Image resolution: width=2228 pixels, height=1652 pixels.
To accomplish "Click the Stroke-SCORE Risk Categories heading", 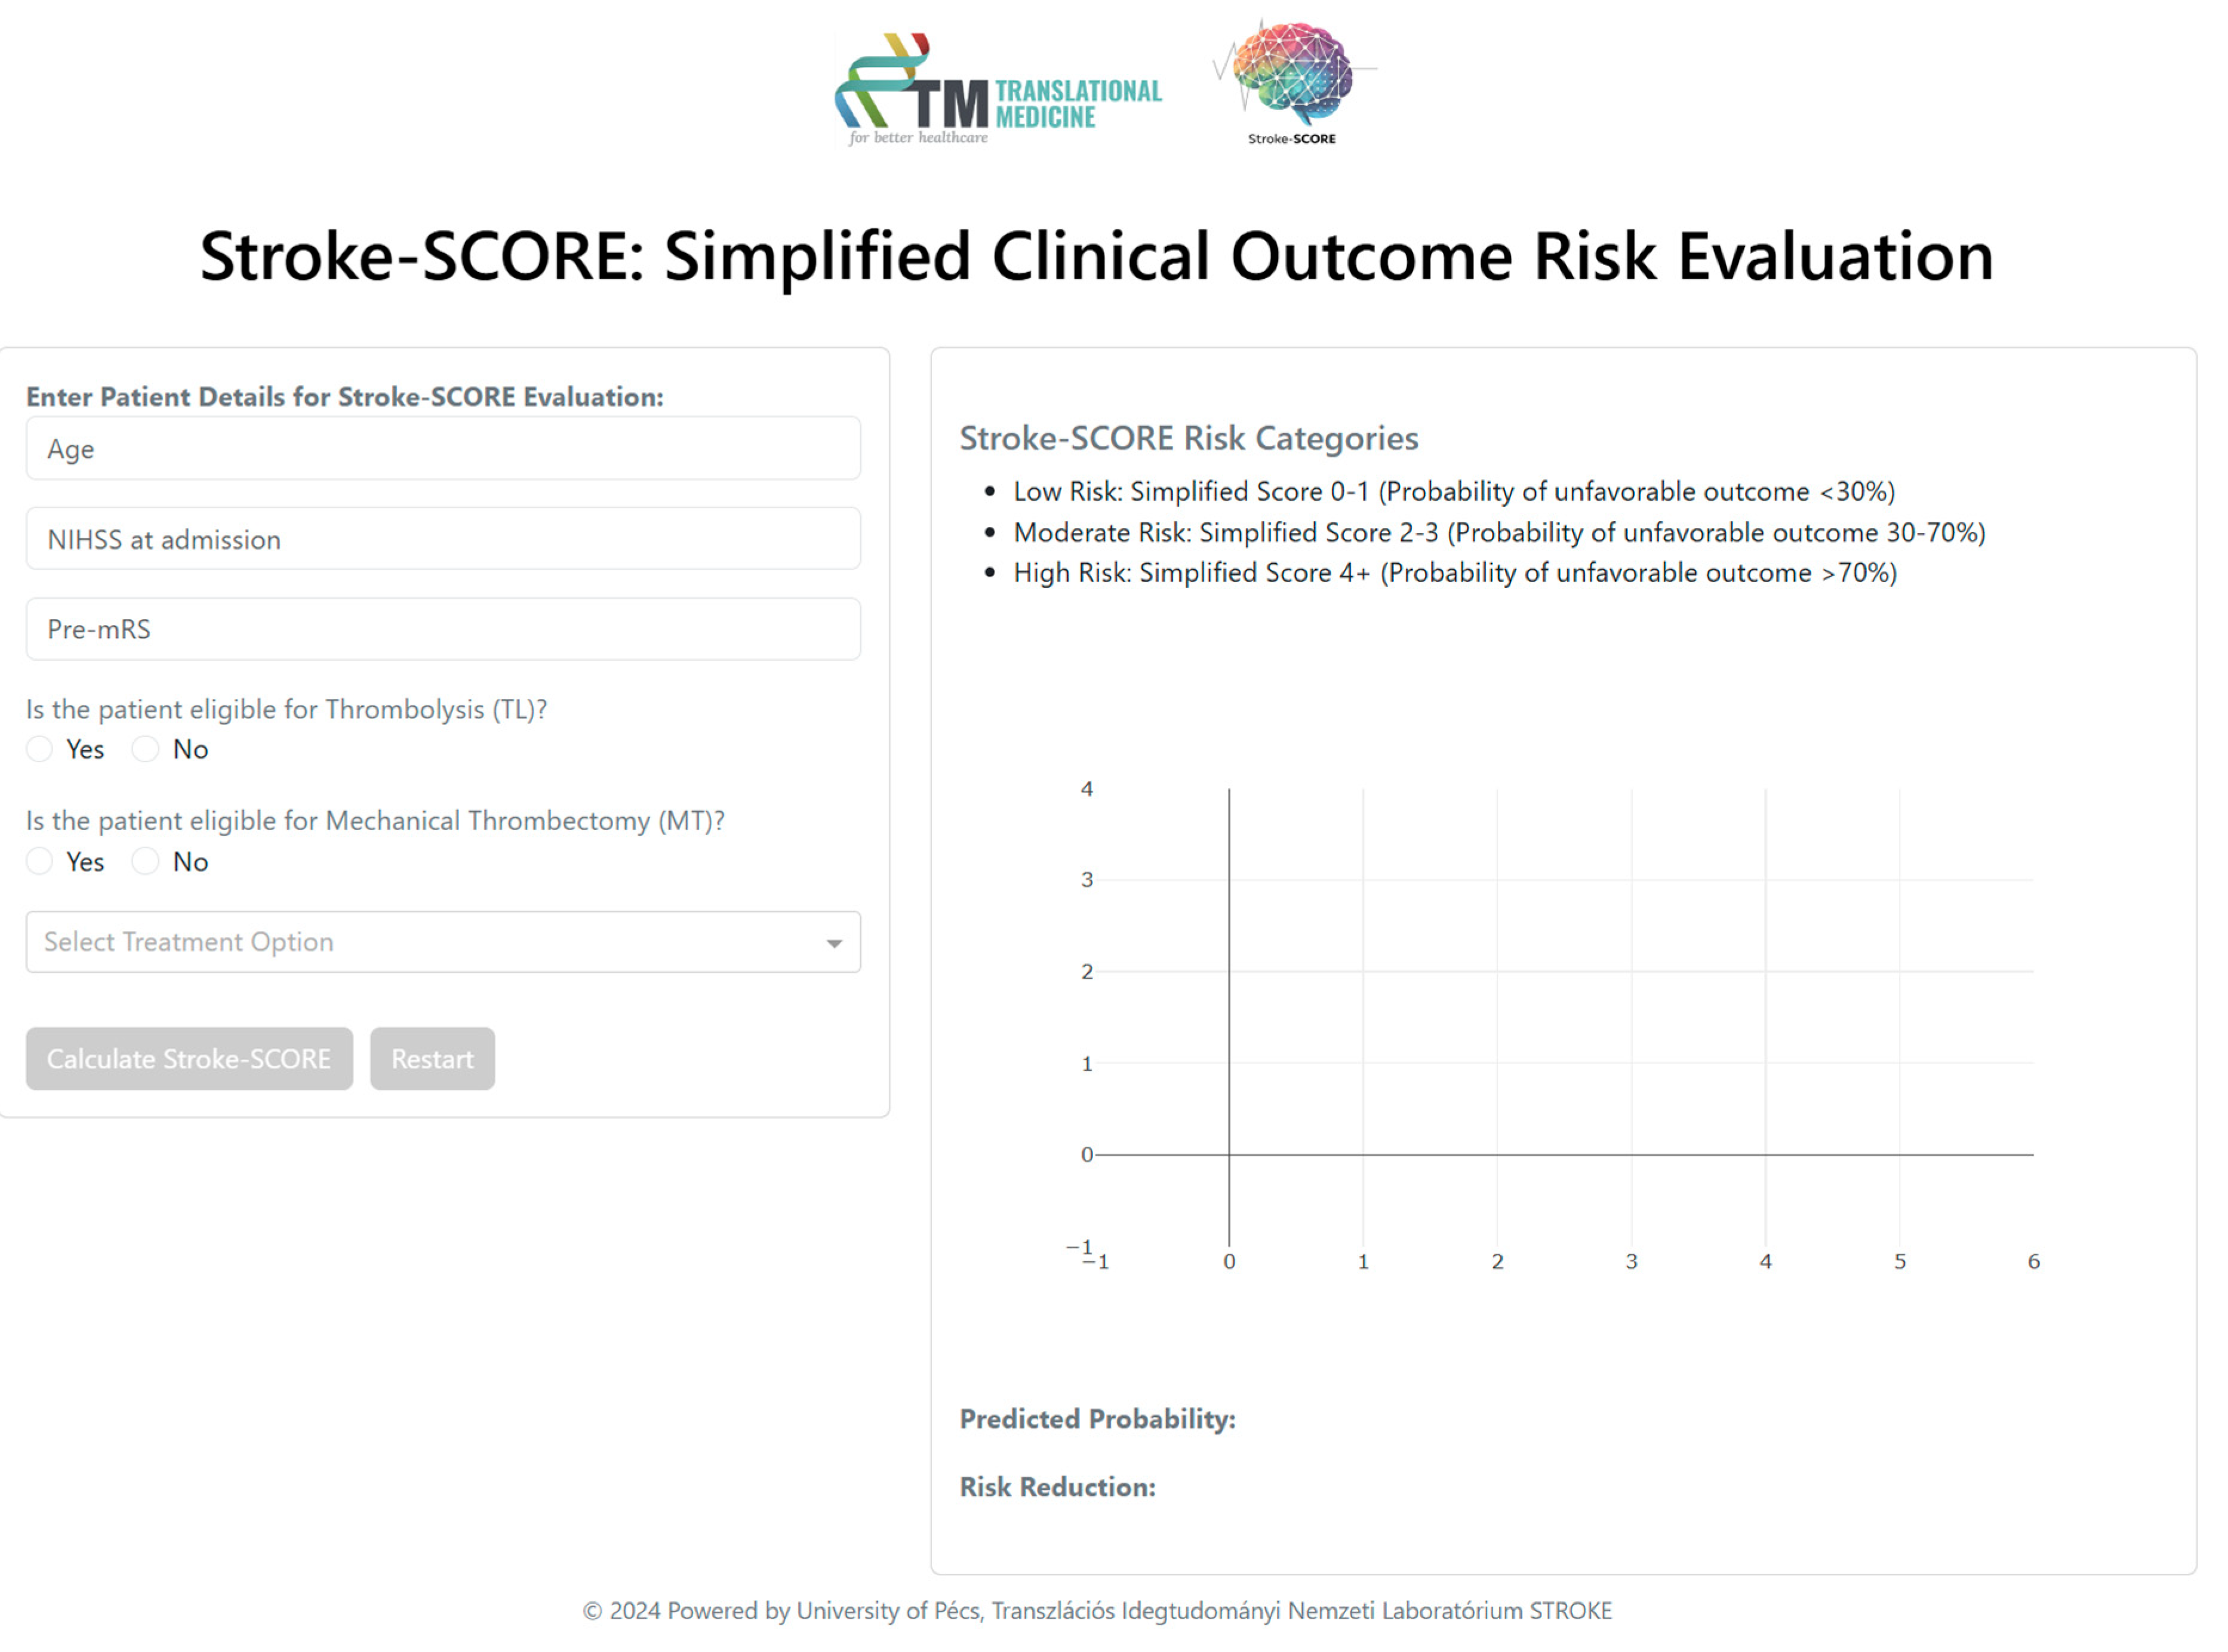I will 1188,438.
